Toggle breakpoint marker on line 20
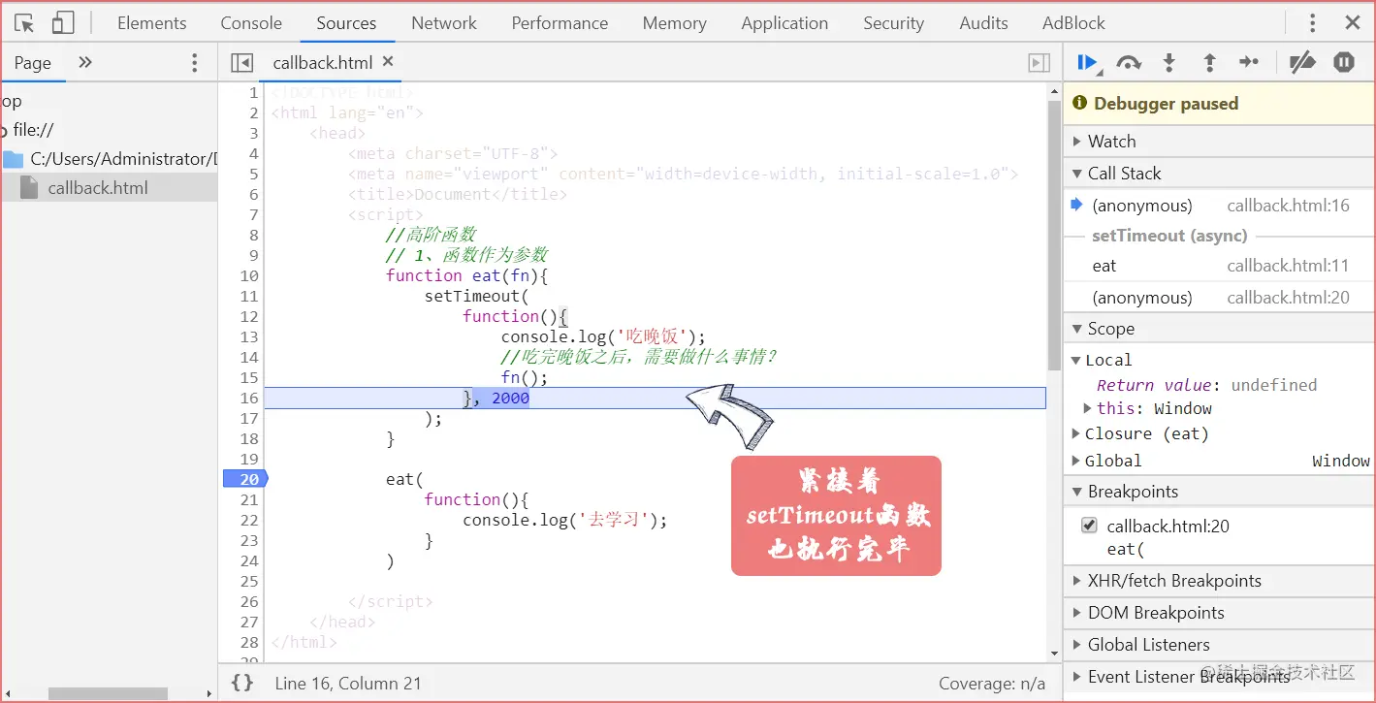This screenshot has width=1376, height=703. point(244,479)
